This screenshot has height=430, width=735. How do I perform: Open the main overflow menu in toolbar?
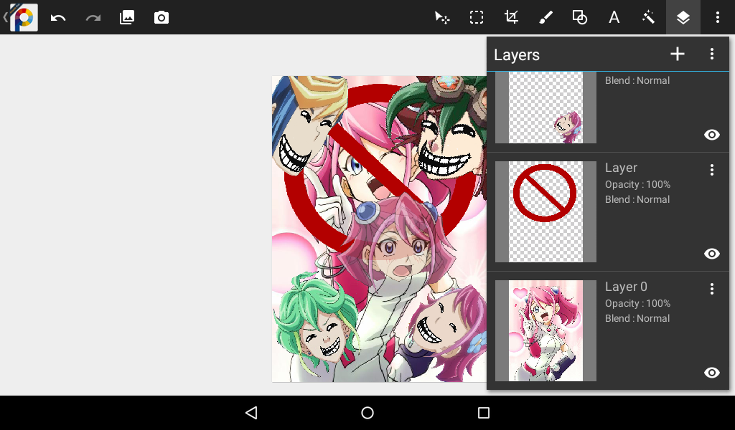coord(718,18)
